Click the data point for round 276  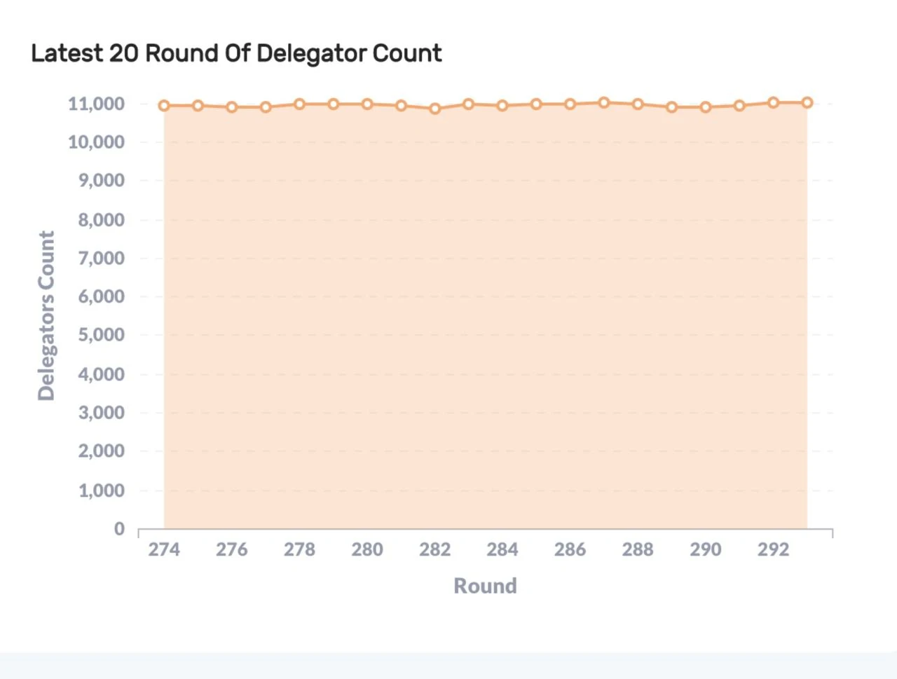(232, 107)
